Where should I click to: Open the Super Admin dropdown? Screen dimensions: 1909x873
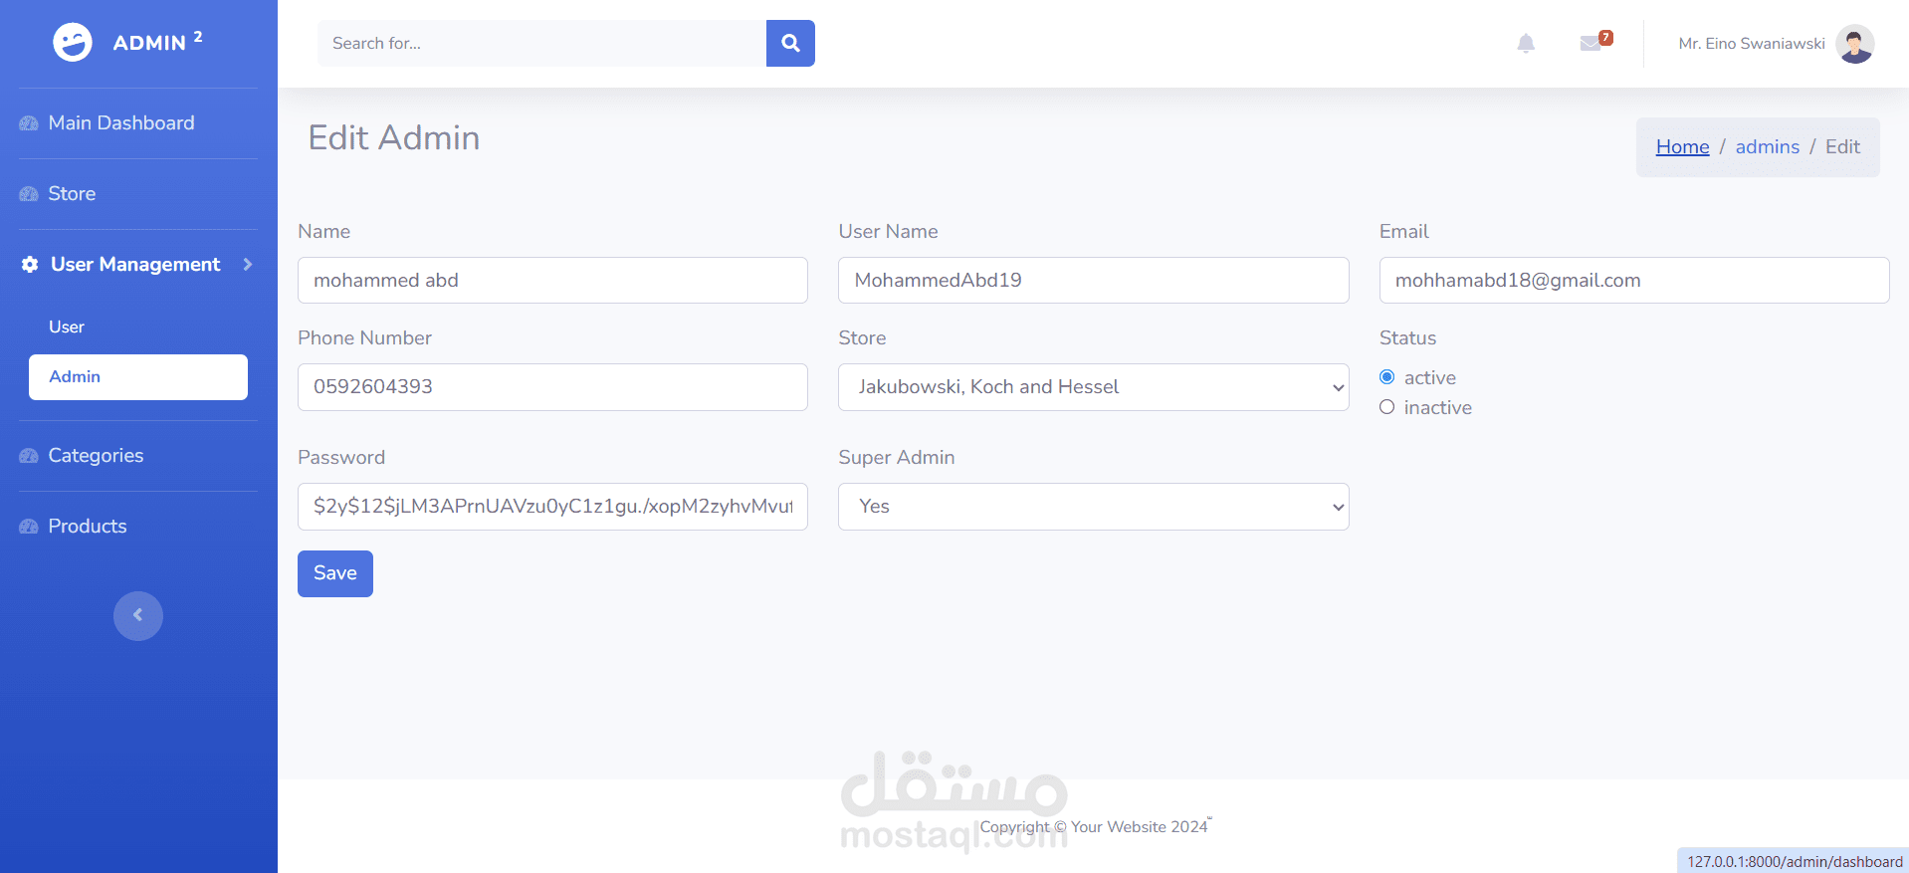coord(1093,507)
